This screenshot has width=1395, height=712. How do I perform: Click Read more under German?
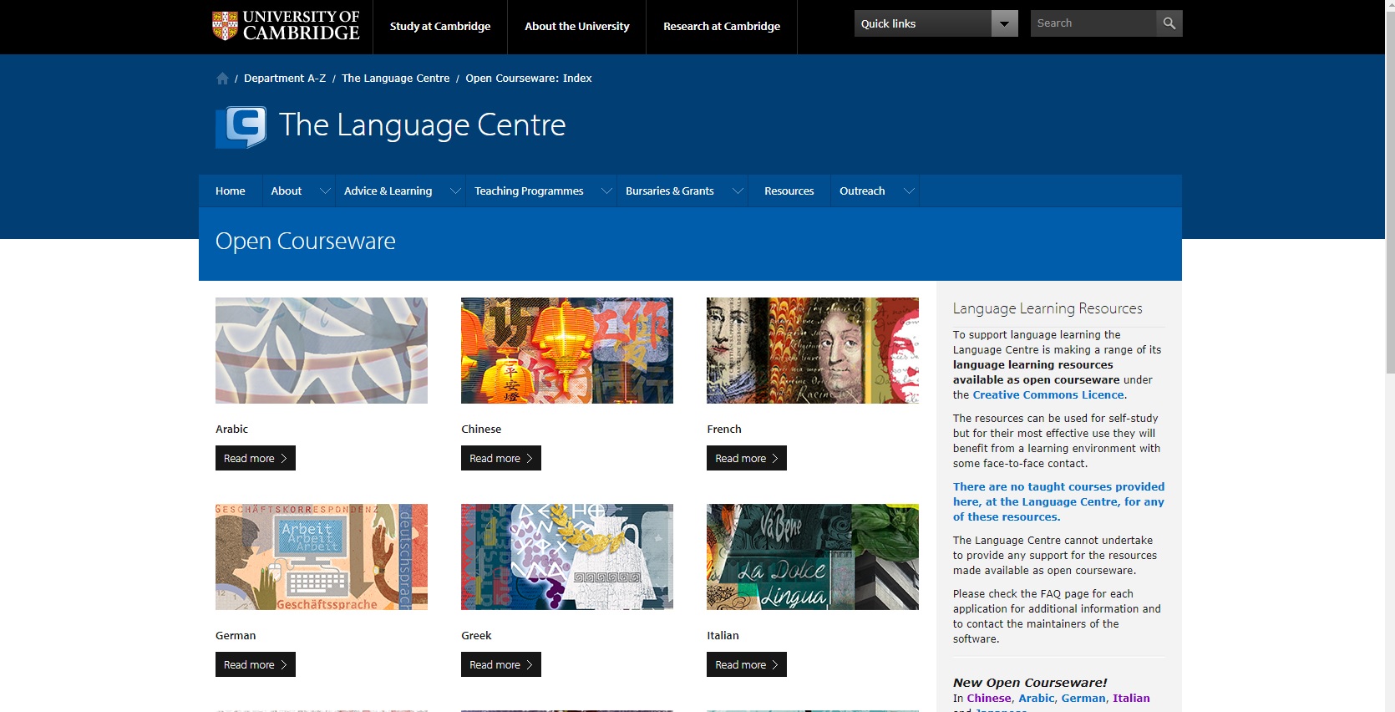click(256, 664)
